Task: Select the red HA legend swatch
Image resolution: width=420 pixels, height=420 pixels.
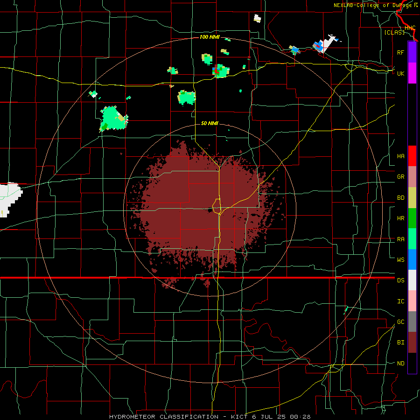Action: [x=412, y=156]
